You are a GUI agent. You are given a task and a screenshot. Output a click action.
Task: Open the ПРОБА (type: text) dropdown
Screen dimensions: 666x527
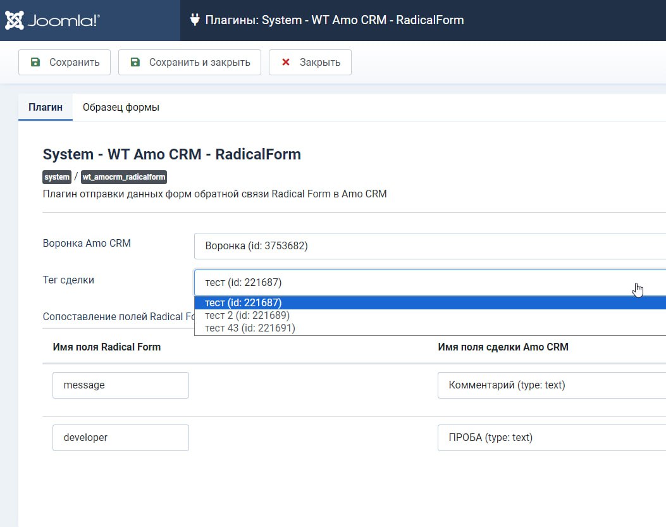tap(552, 437)
